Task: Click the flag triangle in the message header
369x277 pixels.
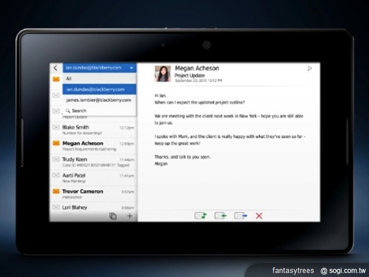Action: (310, 69)
